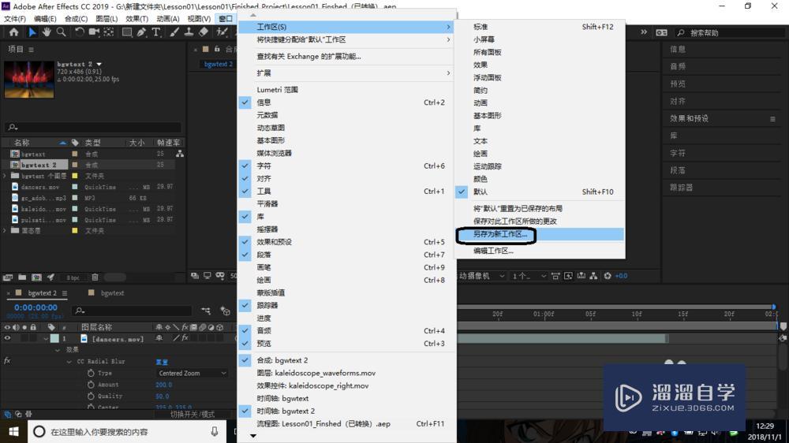The height and width of the screenshot is (443, 789).
Task: Select the Zoom magnifier tool
Action: 61,32
